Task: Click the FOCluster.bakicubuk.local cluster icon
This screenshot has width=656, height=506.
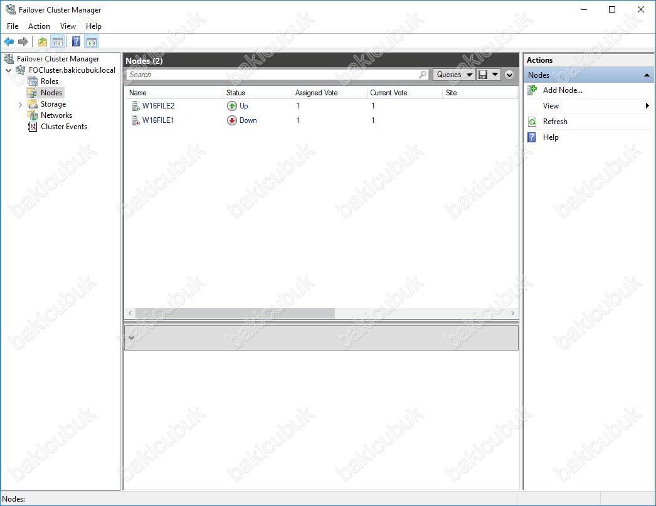Action: pyautogui.click(x=21, y=70)
